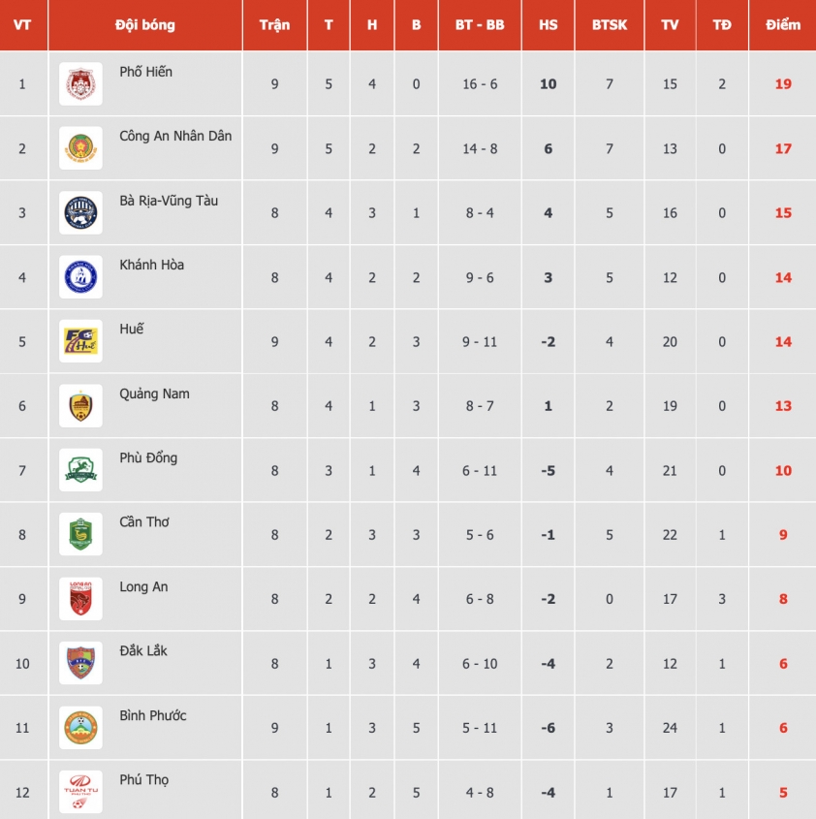This screenshot has width=816, height=819.
Task: Open the Bình Phước team name link
Action: [x=152, y=715]
